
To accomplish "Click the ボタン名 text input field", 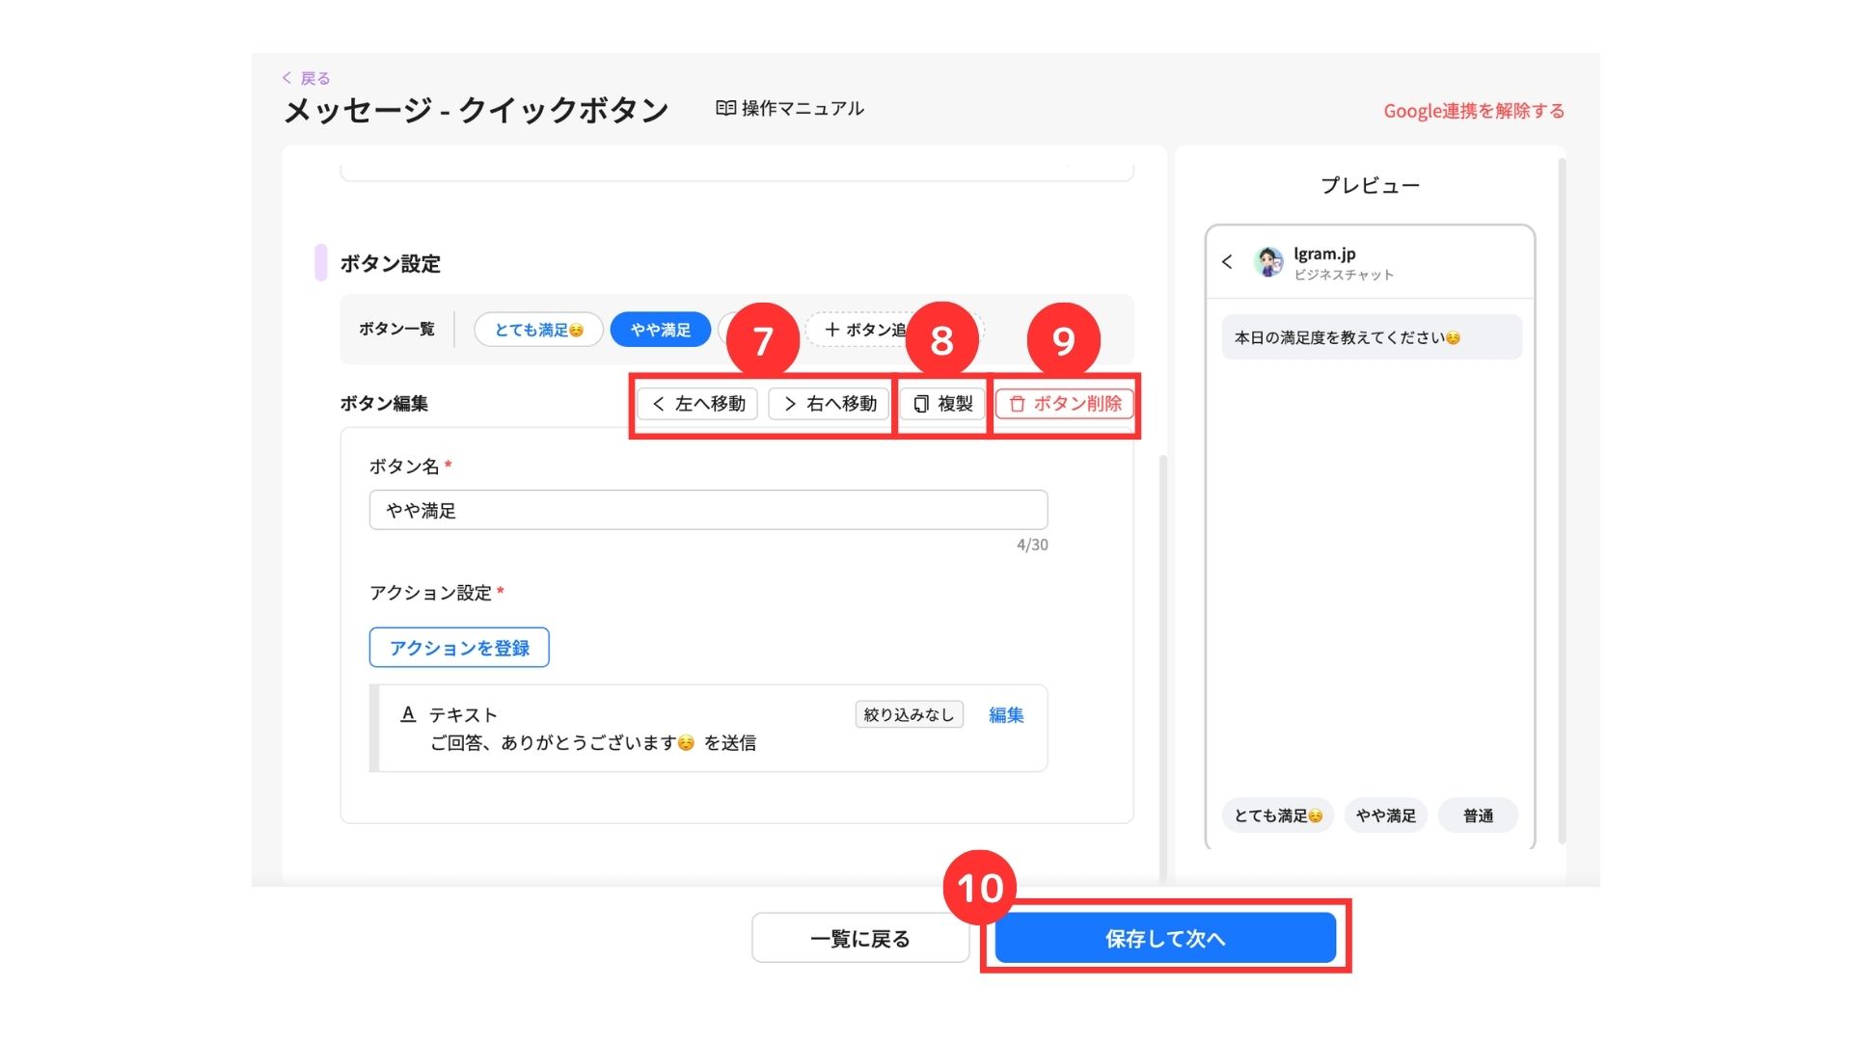I will click(x=708, y=510).
